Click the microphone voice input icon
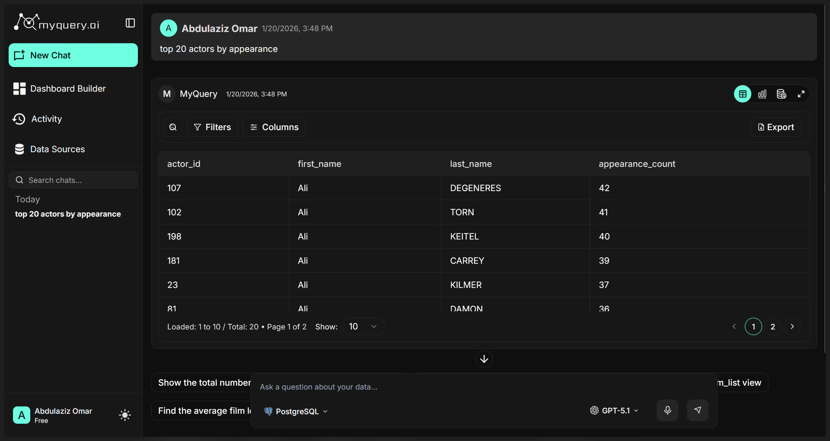Screen dimensions: 830x441 (x=667, y=410)
